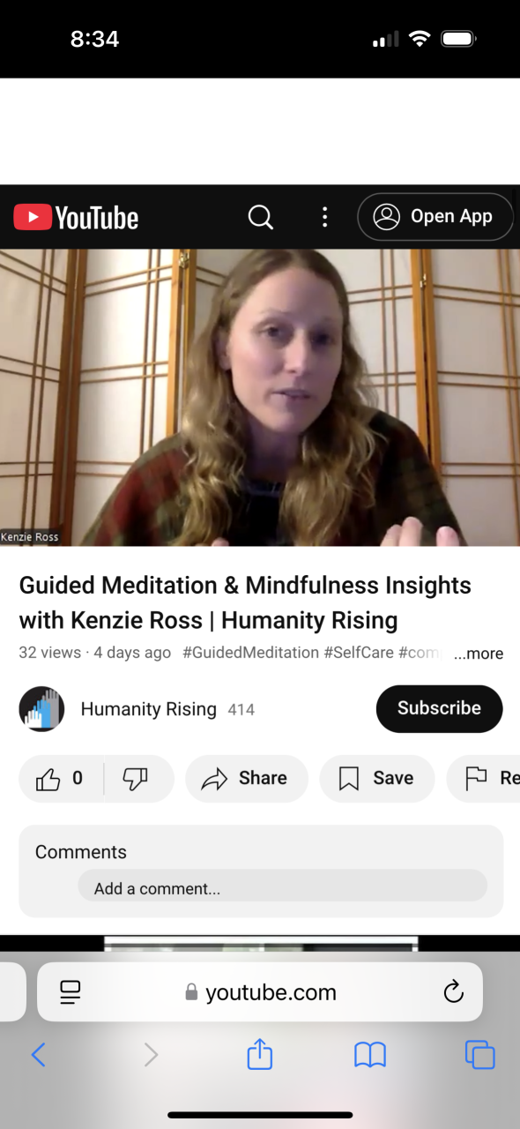Screen dimensions: 520x1129
Task: Go back in Safari
Action: (x=38, y=1054)
